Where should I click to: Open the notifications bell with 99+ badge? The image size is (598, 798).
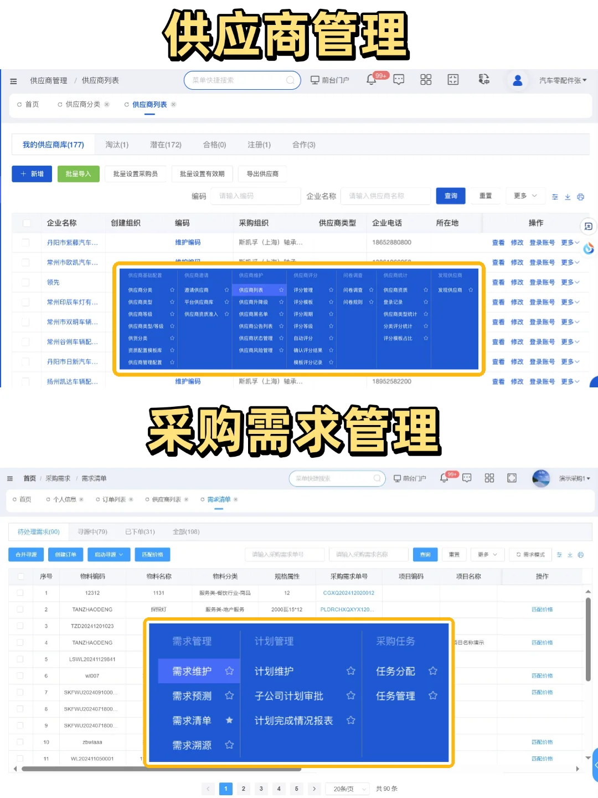coord(371,80)
